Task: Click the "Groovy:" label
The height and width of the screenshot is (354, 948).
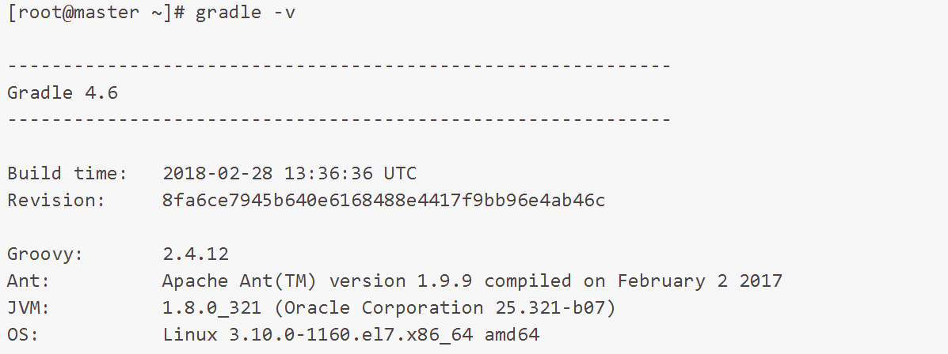Action: point(45,254)
